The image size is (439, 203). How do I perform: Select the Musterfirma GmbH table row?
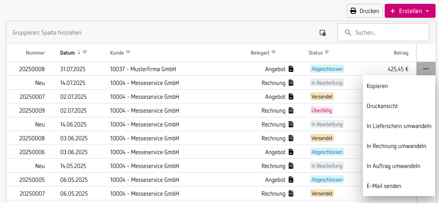(211, 69)
